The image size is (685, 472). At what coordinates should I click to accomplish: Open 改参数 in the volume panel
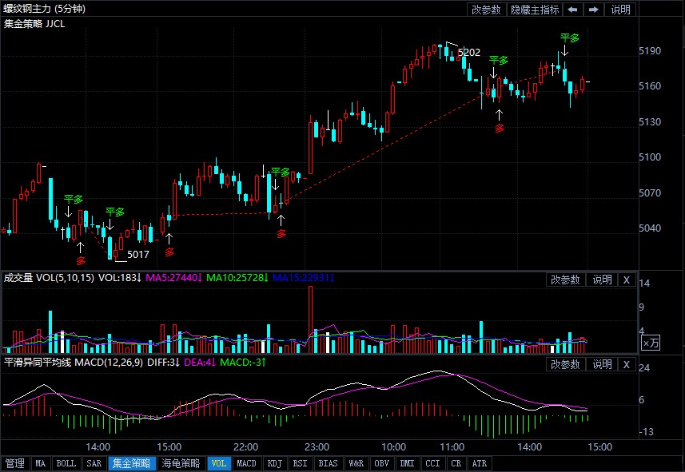coord(565,280)
